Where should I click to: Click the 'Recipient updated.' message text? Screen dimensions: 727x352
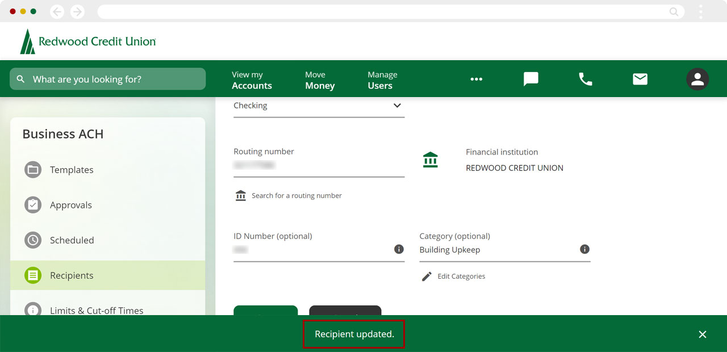354,334
